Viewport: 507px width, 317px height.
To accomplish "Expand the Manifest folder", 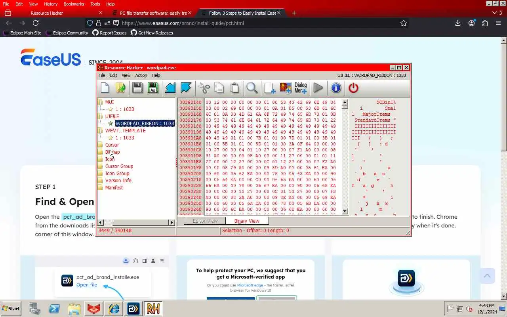I will pyautogui.click(x=100, y=188).
